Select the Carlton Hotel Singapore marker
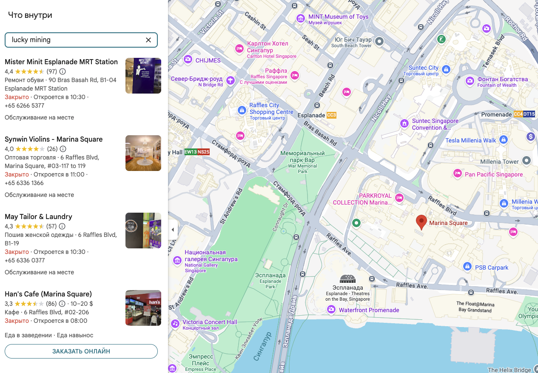538x373 pixels. tap(239, 49)
